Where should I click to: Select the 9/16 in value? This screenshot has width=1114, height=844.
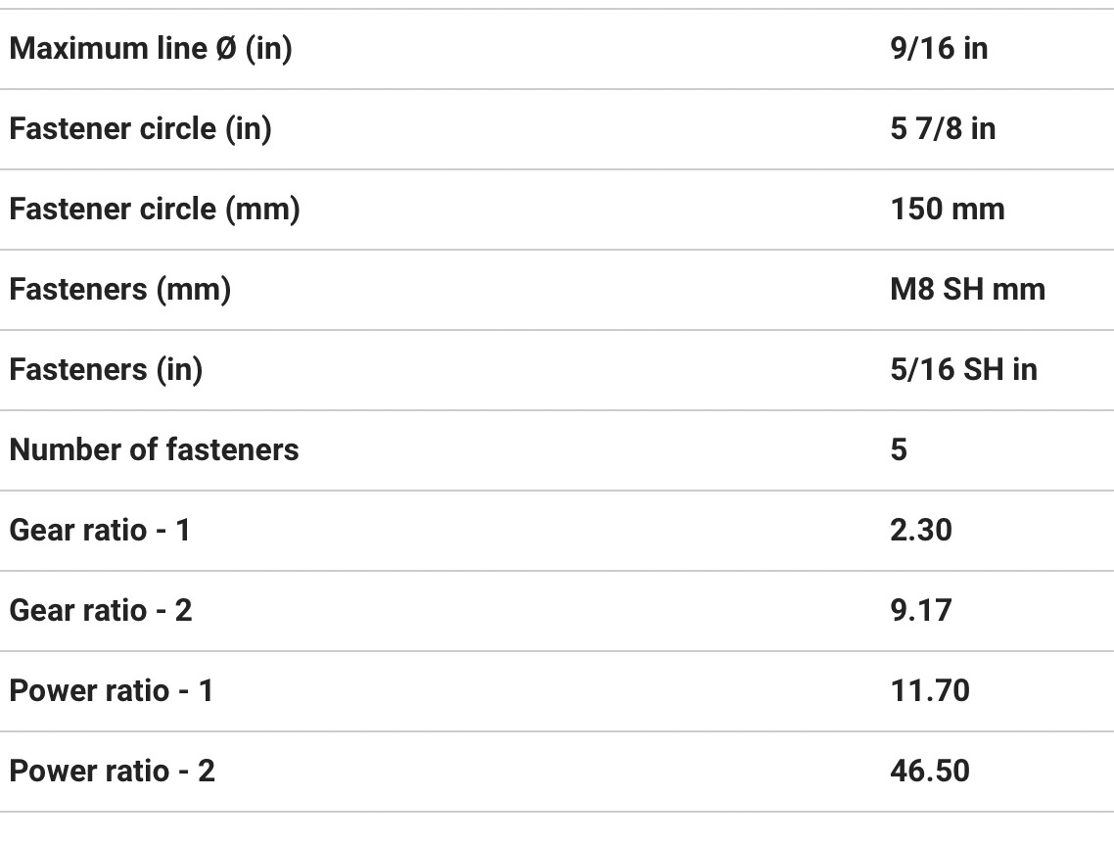(939, 49)
